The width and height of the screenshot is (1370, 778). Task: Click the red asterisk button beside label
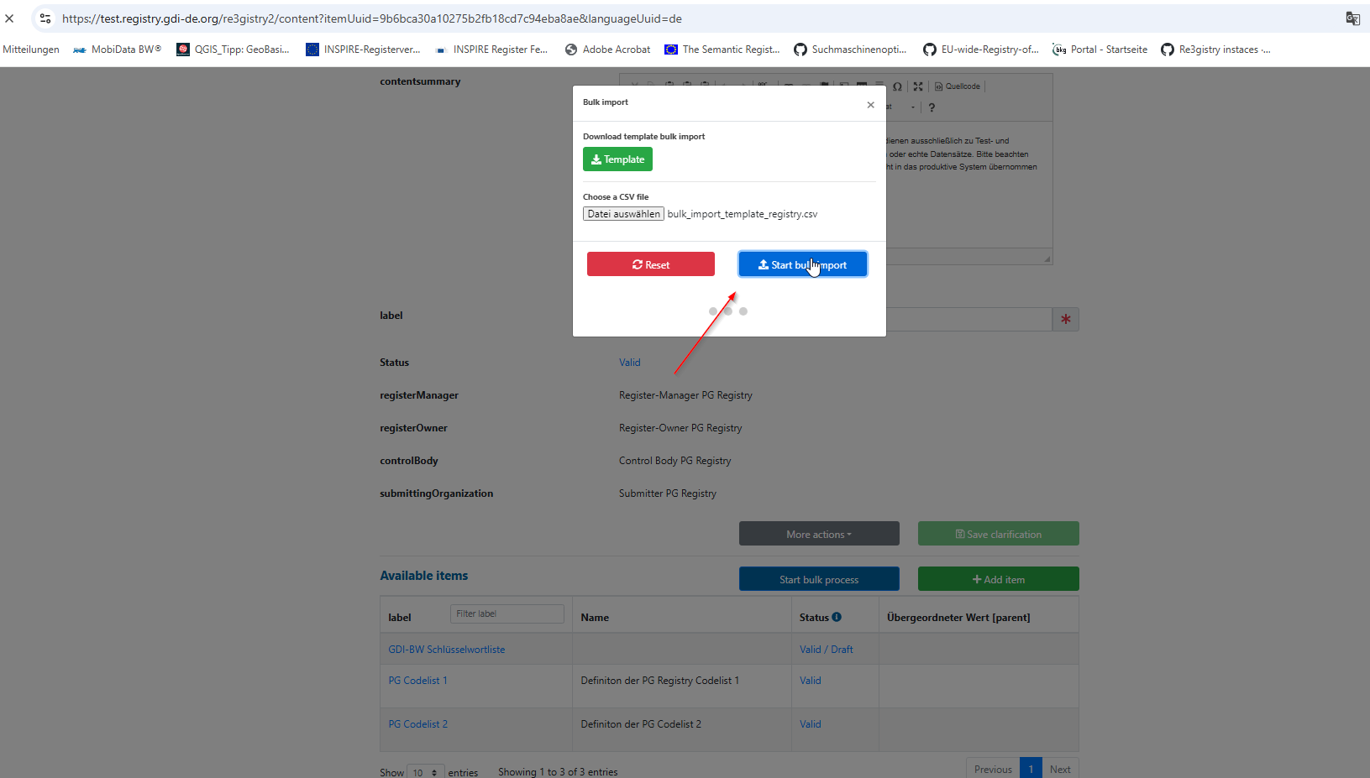pyautogui.click(x=1065, y=319)
